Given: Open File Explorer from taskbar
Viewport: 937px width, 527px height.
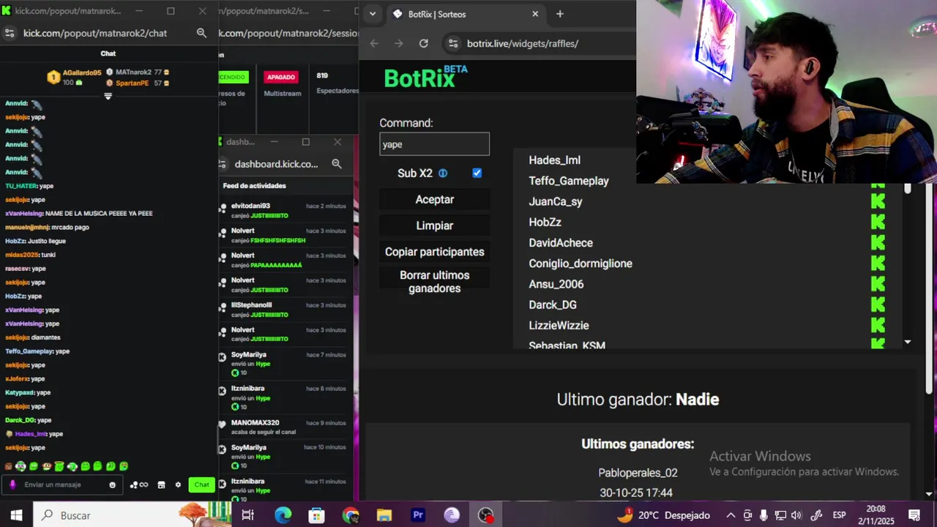Looking at the screenshot, I should coord(384,515).
